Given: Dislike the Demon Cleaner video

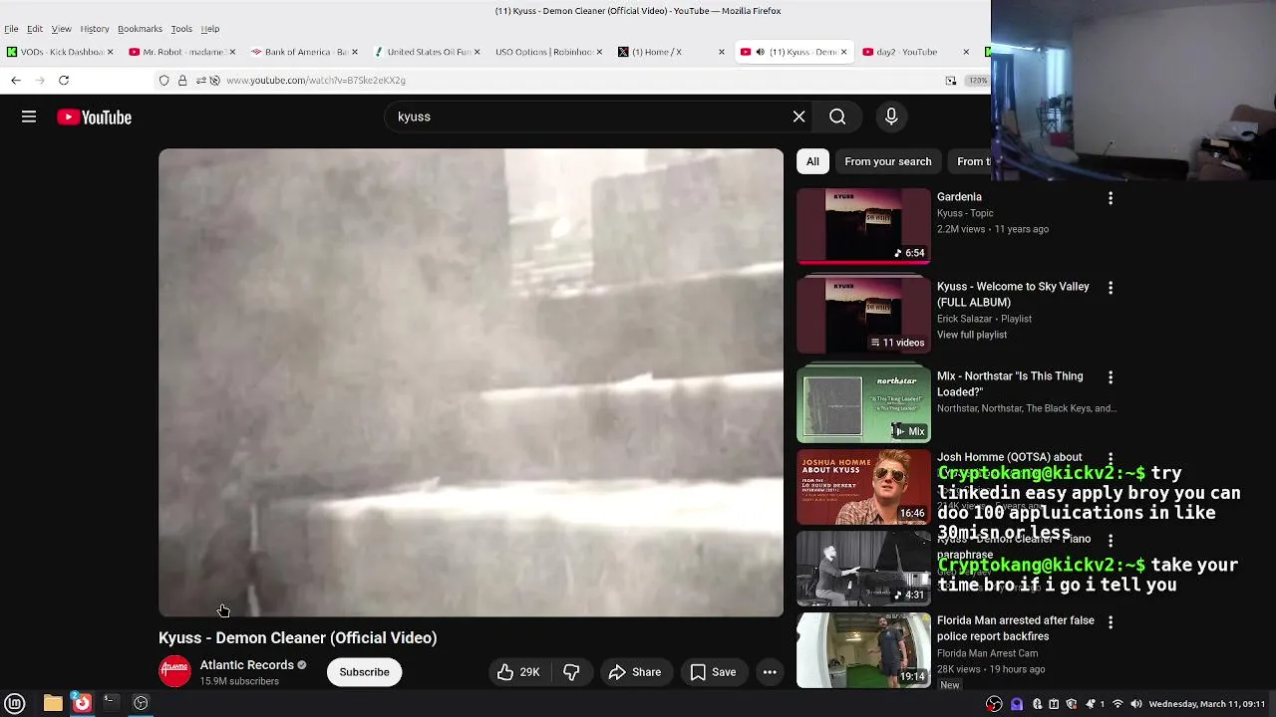Looking at the screenshot, I should tap(571, 672).
